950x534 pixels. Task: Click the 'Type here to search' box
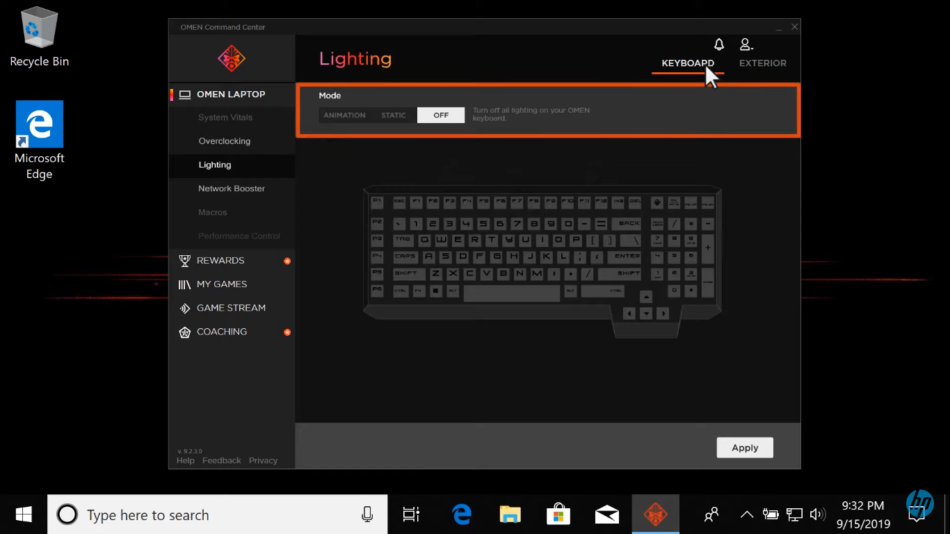pyautogui.click(x=217, y=515)
